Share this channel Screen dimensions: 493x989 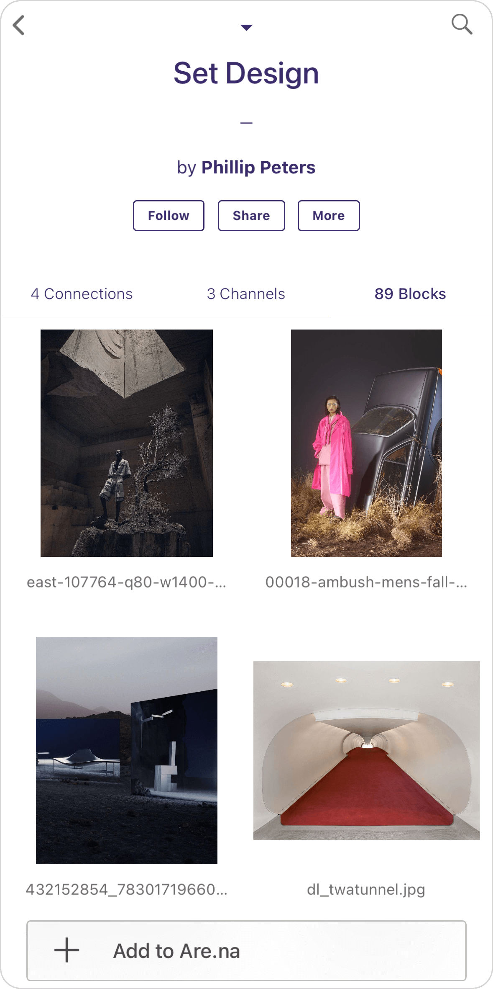(x=251, y=216)
